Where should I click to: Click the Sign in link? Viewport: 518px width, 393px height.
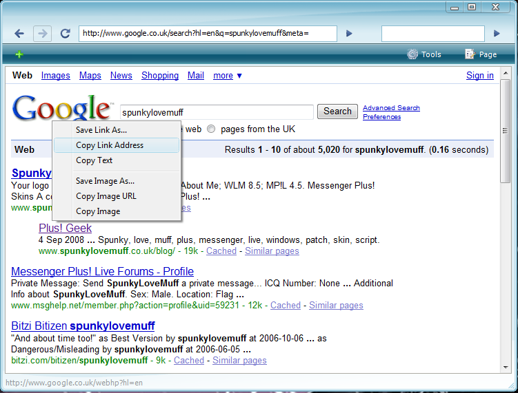tap(479, 76)
